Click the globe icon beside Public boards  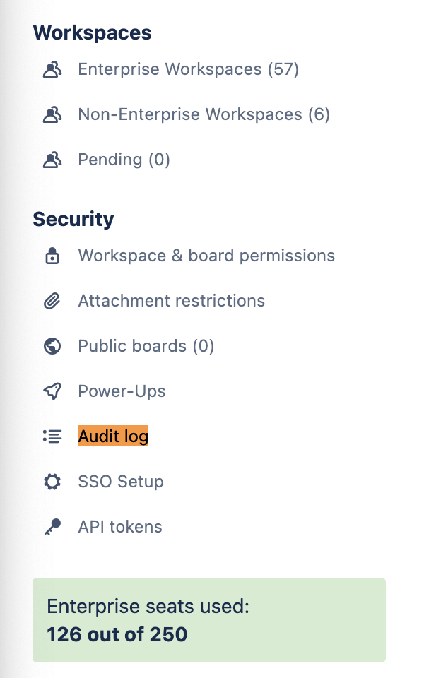click(52, 346)
